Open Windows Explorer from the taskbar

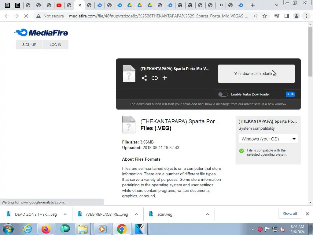click(83, 229)
